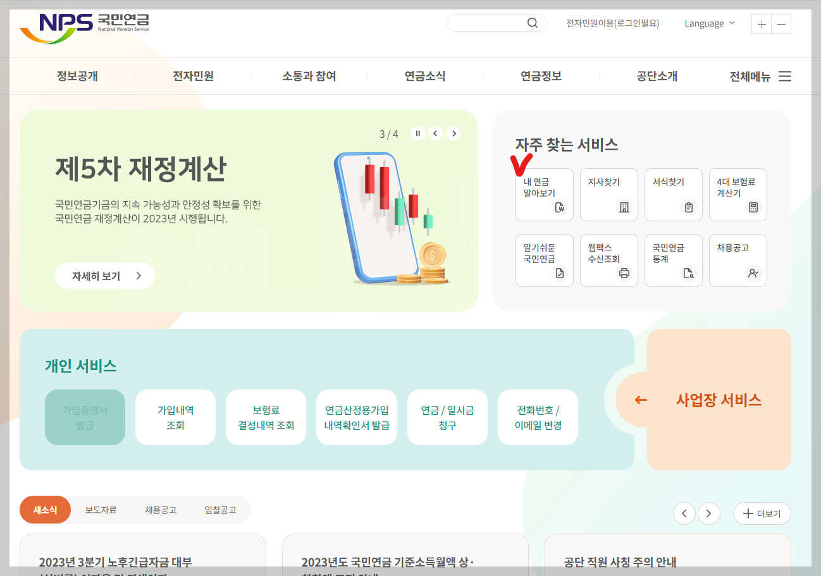Open 전체메뉴 hamburger icon

(x=784, y=77)
